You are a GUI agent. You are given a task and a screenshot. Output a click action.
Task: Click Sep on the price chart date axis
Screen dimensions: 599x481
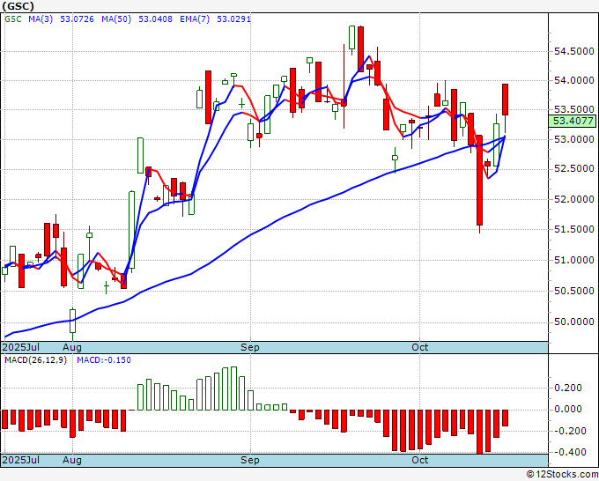(250, 347)
